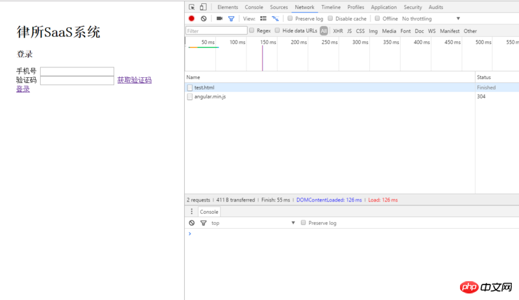Click the purple marker line in timeline overview
This screenshot has height=300, width=519.
pyautogui.click(x=263, y=58)
